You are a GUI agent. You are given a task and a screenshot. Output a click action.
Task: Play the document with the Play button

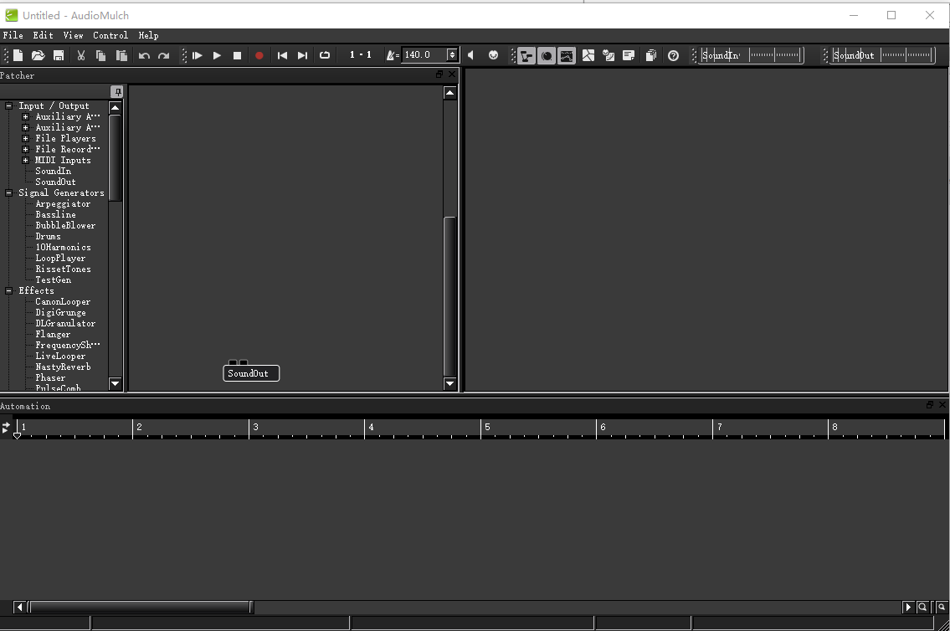coord(217,55)
